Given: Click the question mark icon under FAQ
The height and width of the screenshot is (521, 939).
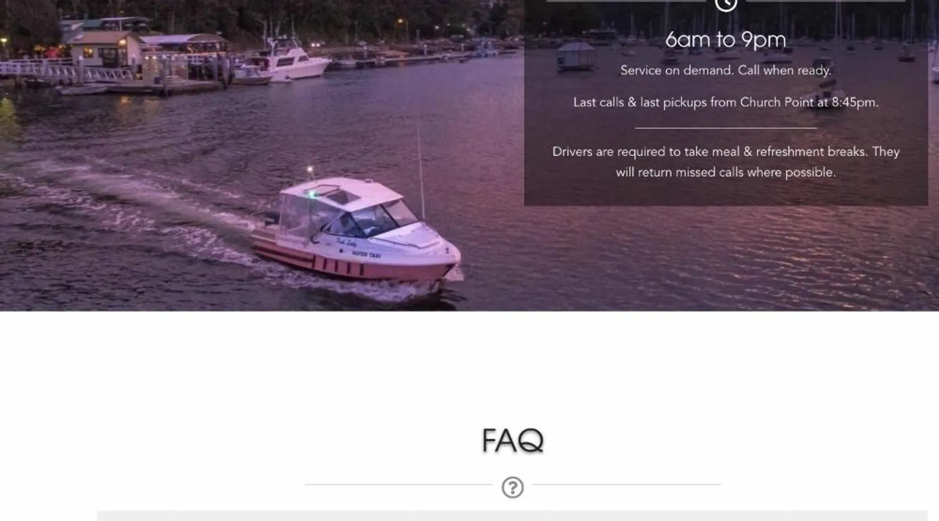Looking at the screenshot, I should 512,488.
